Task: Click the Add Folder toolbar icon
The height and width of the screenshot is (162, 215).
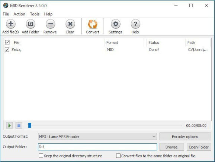Action: coord(31,24)
